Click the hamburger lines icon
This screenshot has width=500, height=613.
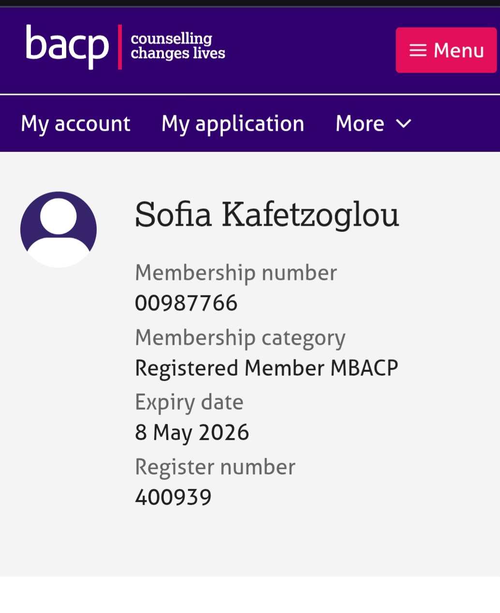tap(418, 50)
